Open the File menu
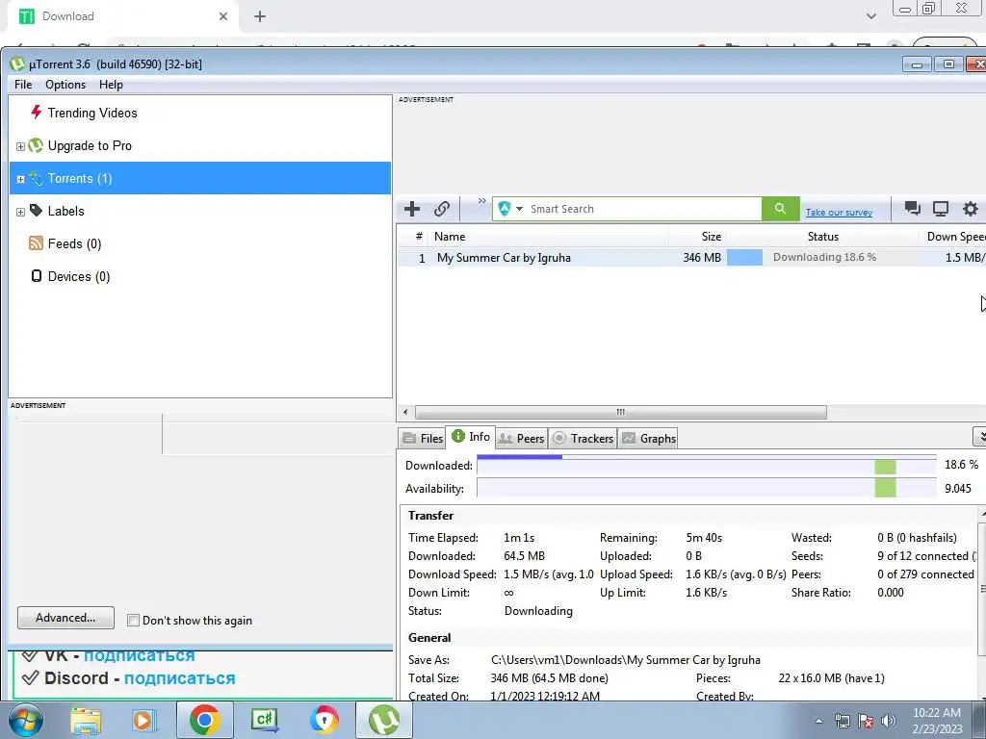 (23, 85)
